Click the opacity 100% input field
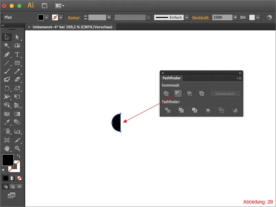 pyautogui.click(x=222, y=18)
